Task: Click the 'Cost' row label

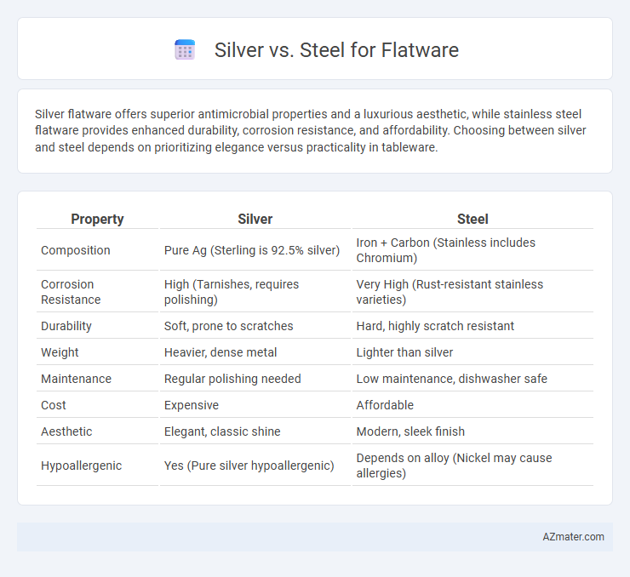Action: 54,405
